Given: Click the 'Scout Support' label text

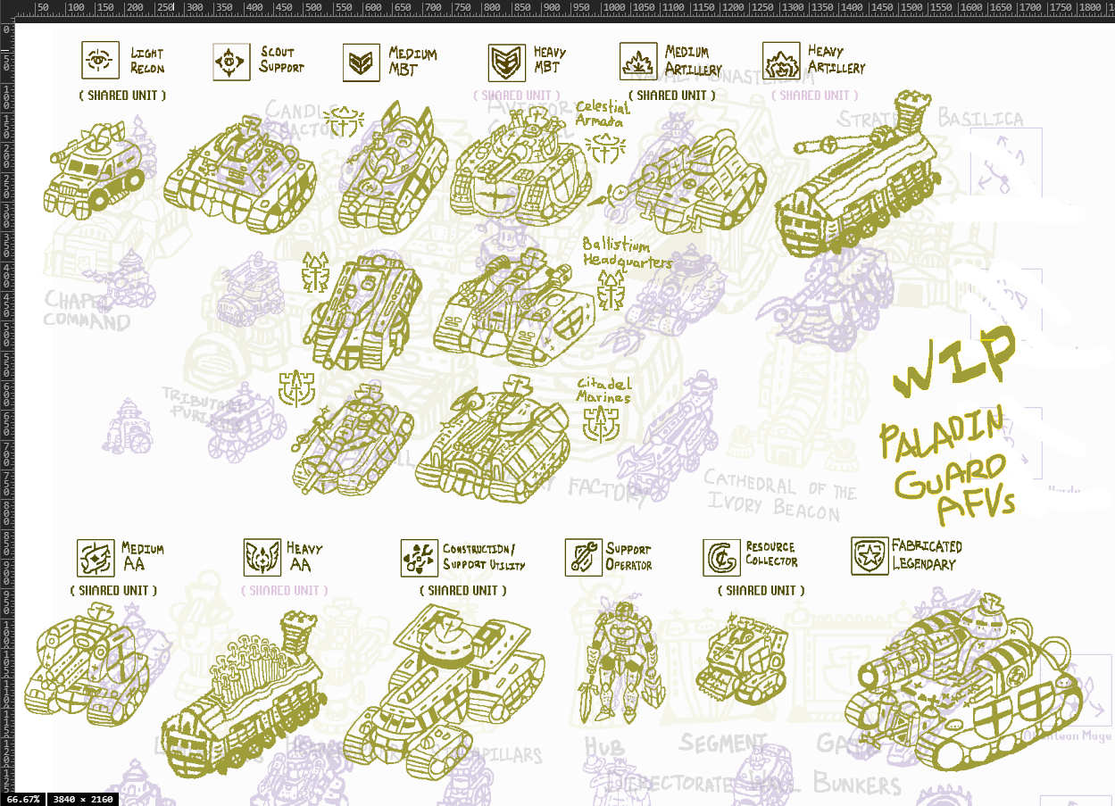Looking at the screenshot, I should (282, 60).
